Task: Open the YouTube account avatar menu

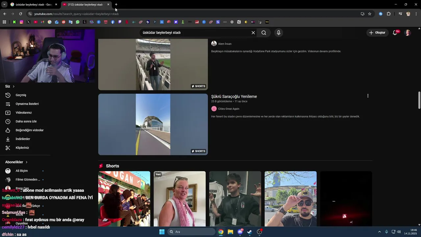Action: (x=408, y=33)
